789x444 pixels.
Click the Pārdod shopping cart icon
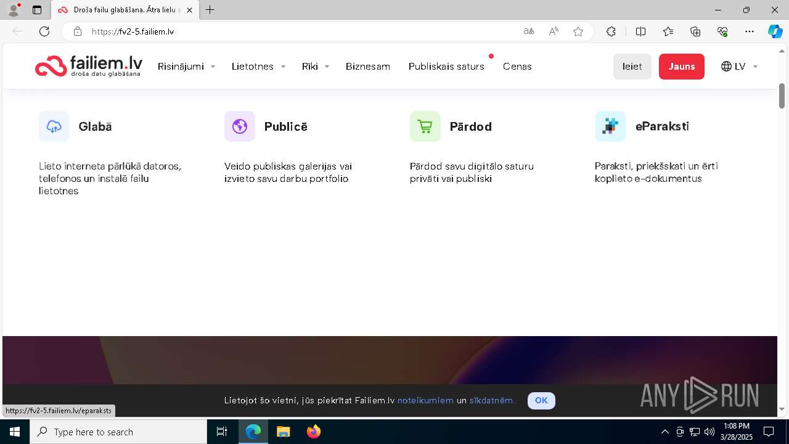tap(425, 126)
